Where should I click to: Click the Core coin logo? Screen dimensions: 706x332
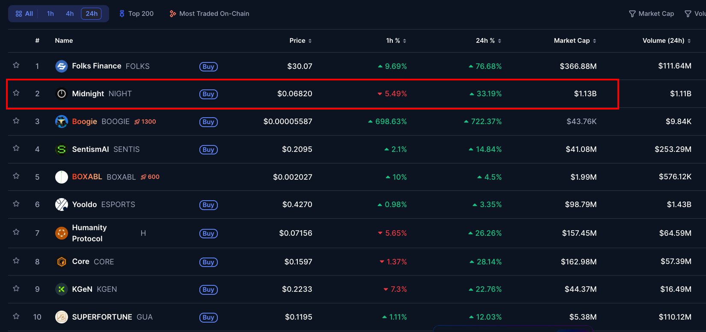pos(62,262)
